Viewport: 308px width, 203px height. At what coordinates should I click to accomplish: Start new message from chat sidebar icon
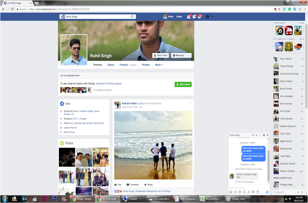[302, 192]
